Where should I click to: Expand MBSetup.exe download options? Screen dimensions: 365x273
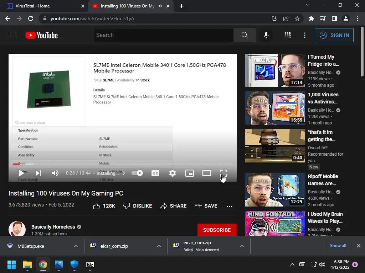coord(76,246)
